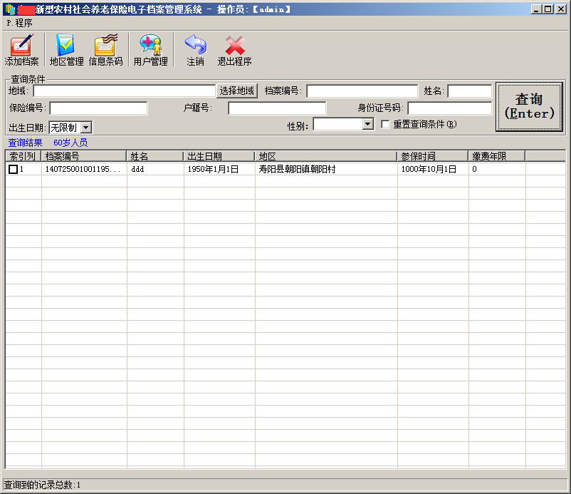Sort by the 出生日期 column header
The height and width of the screenshot is (494, 571).
click(x=219, y=156)
